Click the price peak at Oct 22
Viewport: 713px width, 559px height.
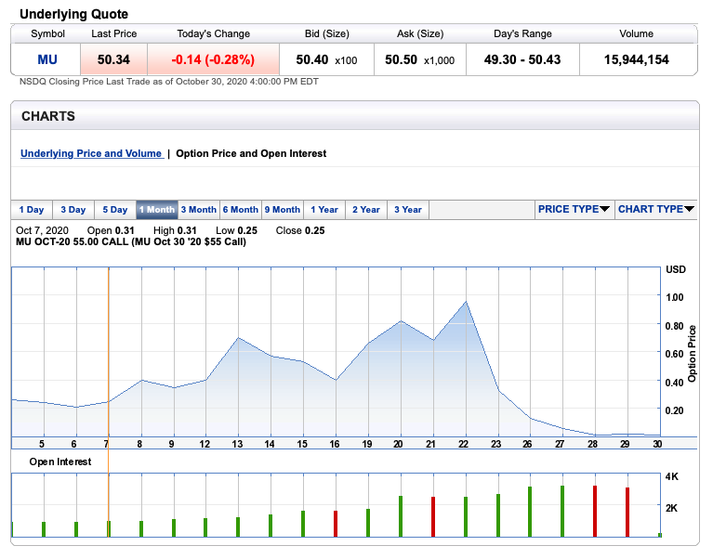click(x=465, y=302)
